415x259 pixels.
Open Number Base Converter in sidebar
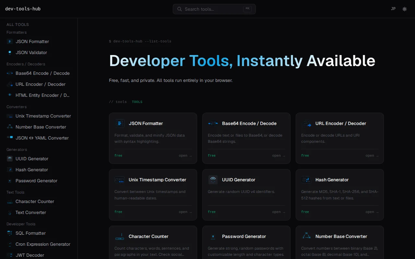pyautogui.click(x=39, y=127)
